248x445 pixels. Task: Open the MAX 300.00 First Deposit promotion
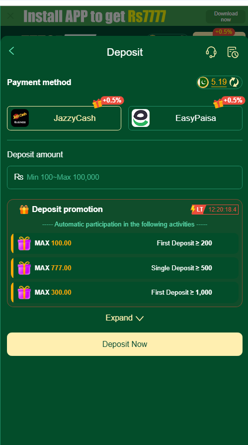(125, 292)
